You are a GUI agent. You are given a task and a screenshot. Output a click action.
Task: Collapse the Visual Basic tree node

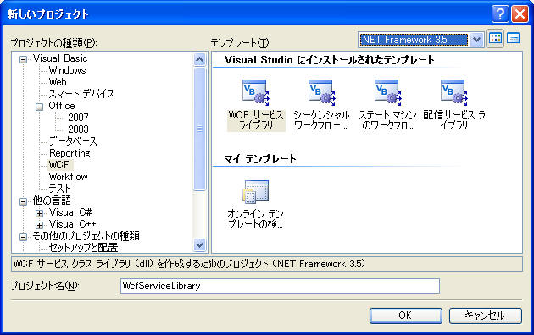(23, 59)
